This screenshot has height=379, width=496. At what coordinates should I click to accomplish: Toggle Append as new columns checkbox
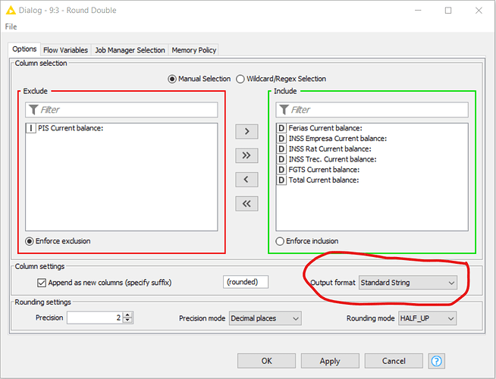click(42, 283)
